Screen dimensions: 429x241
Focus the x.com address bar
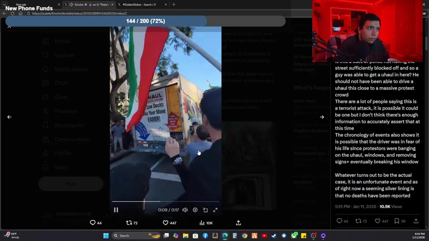pos(161,13)
